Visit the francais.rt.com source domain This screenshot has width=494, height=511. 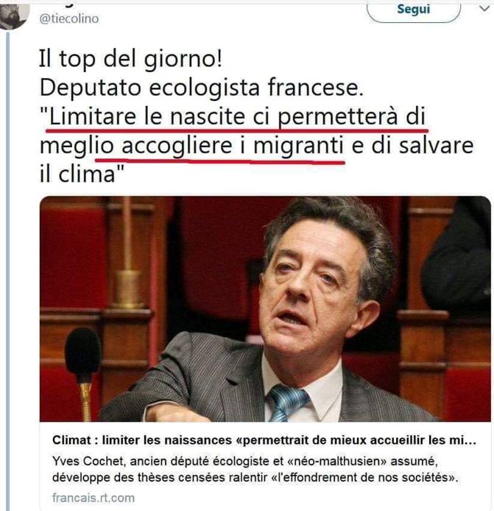pos(93,498)
